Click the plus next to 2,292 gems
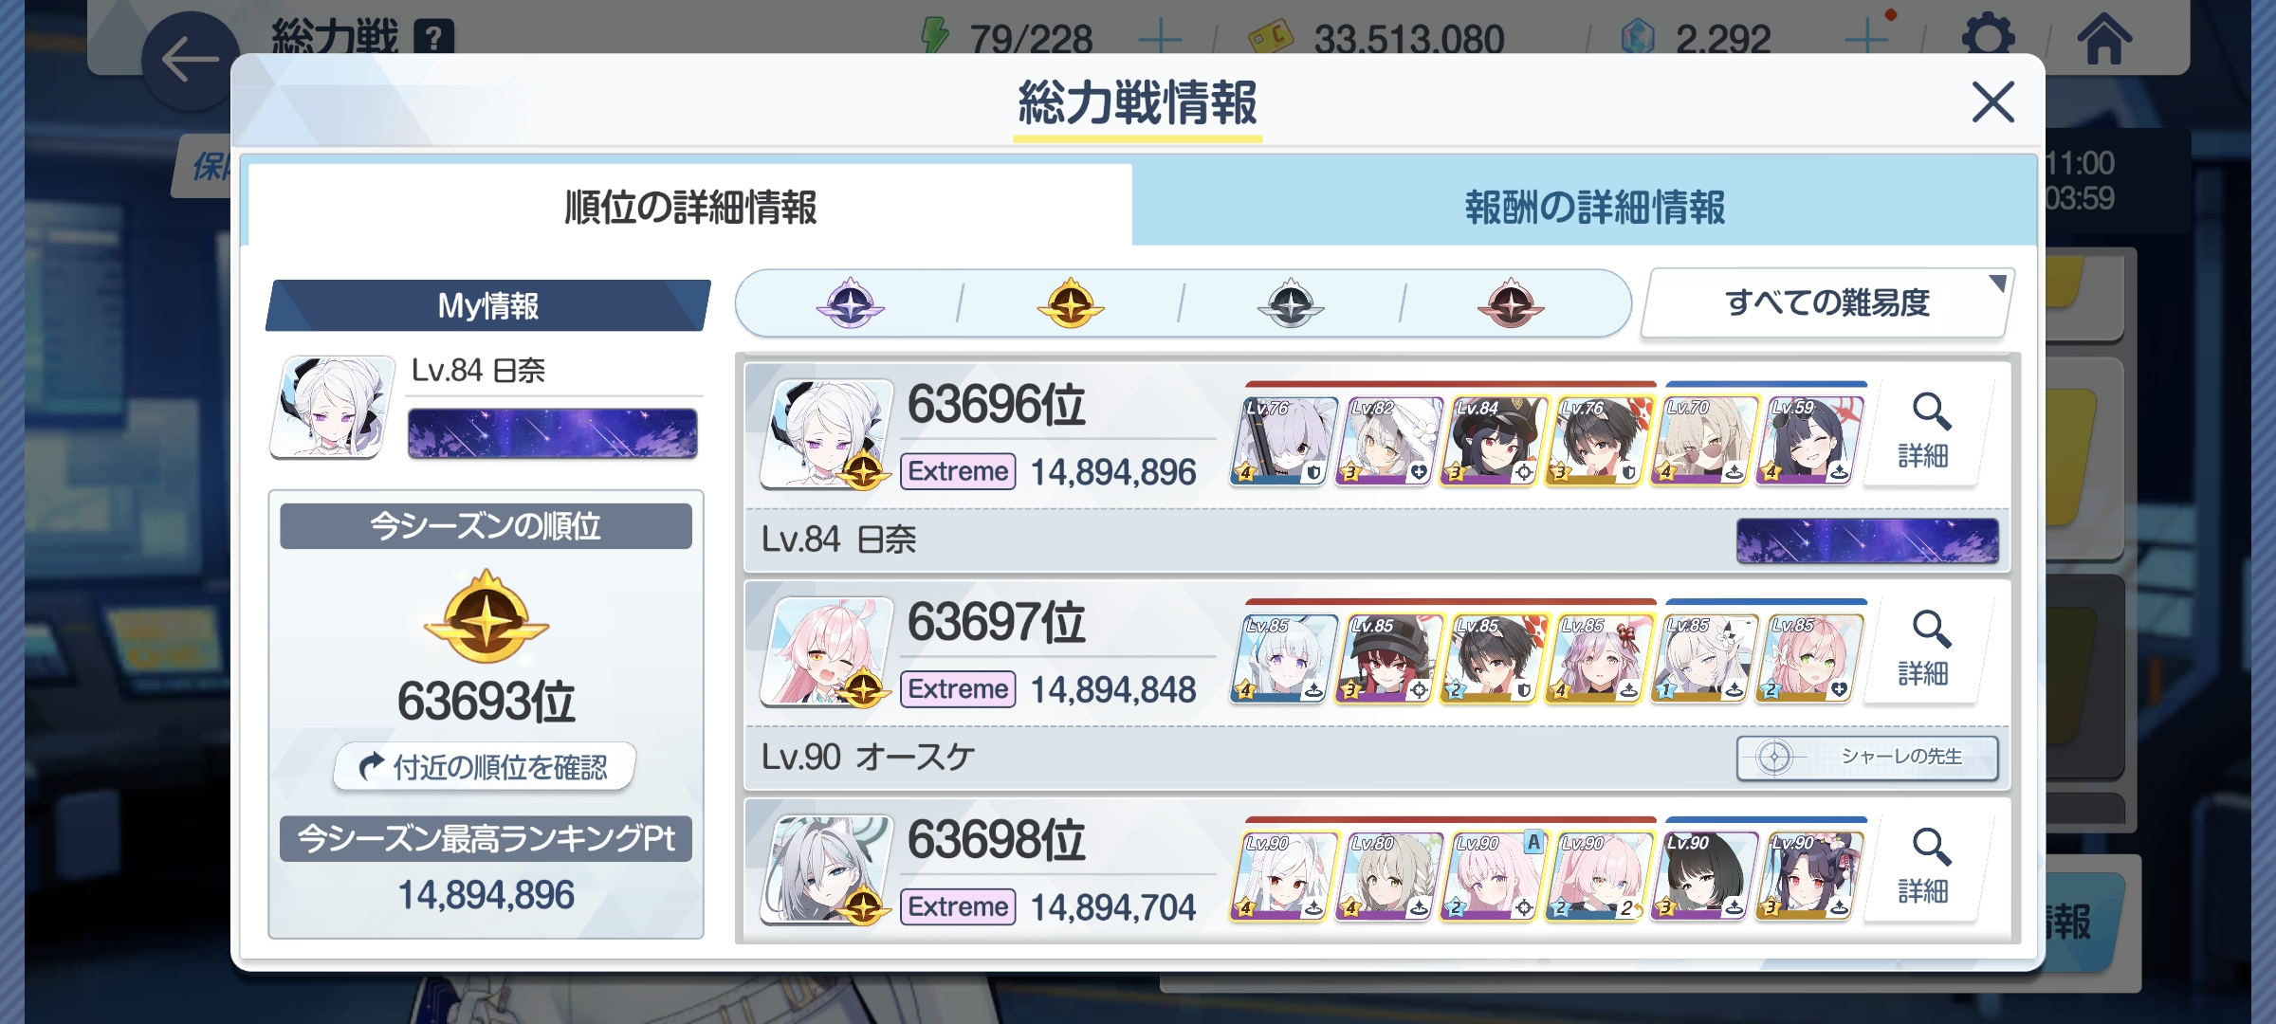Viewport: 2276px width, 1024px height. [1866, 39]
